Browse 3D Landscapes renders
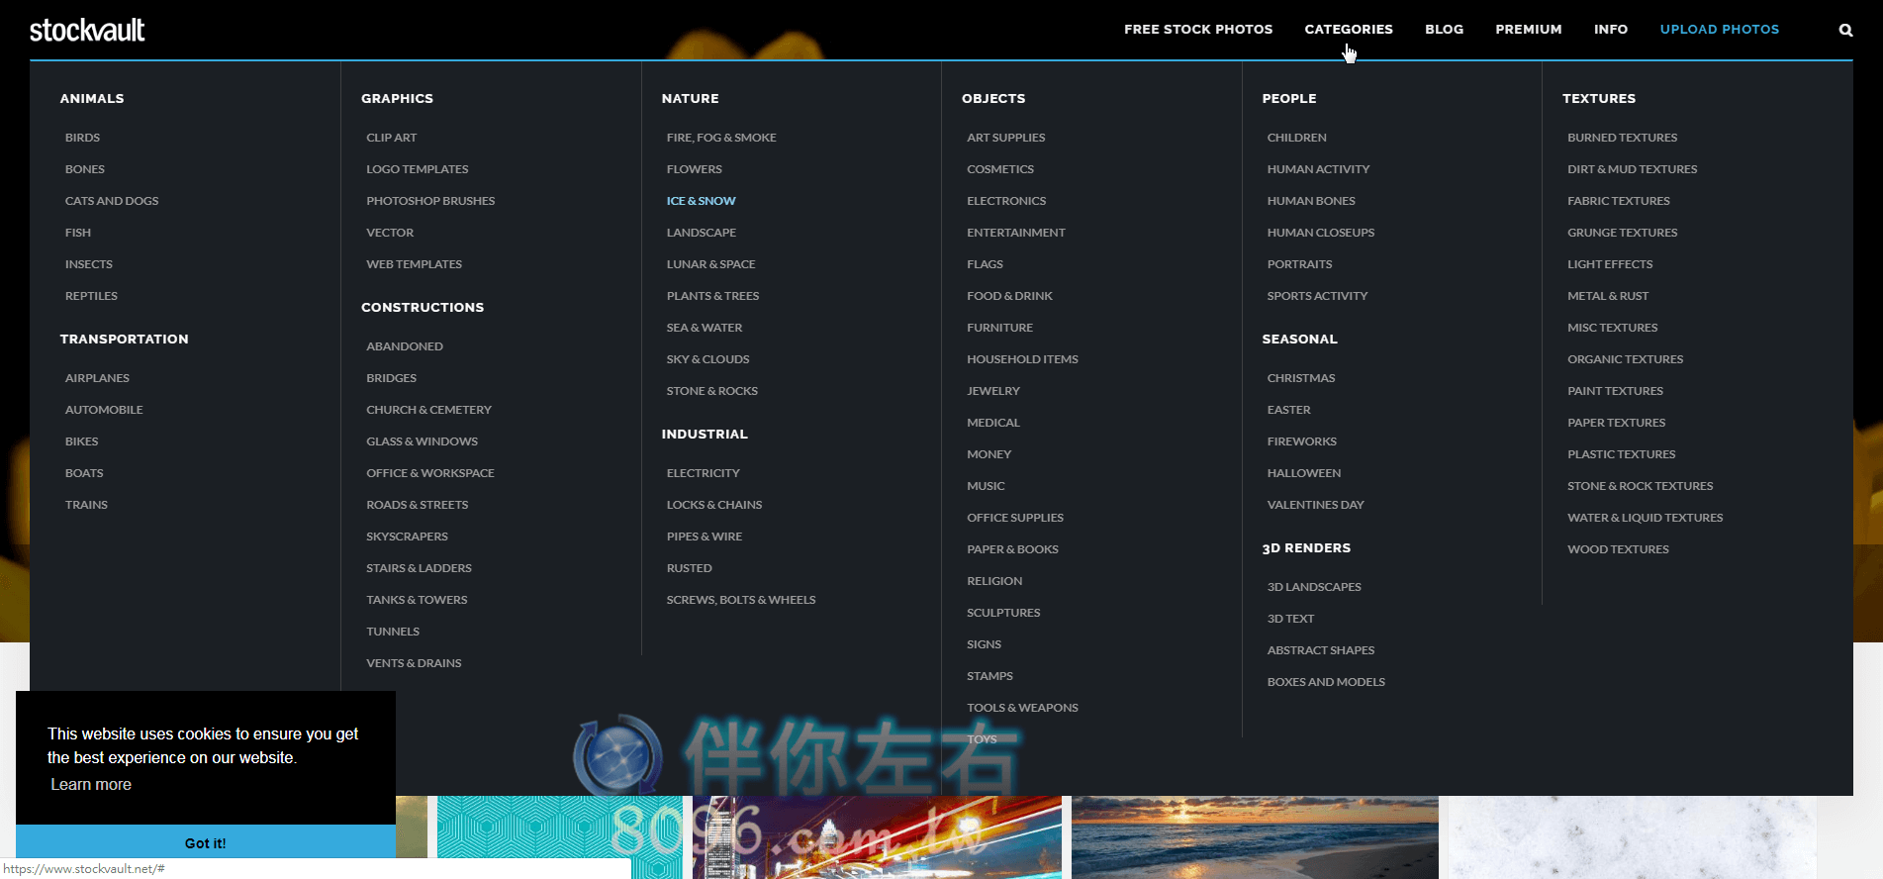 point(1314,587)
